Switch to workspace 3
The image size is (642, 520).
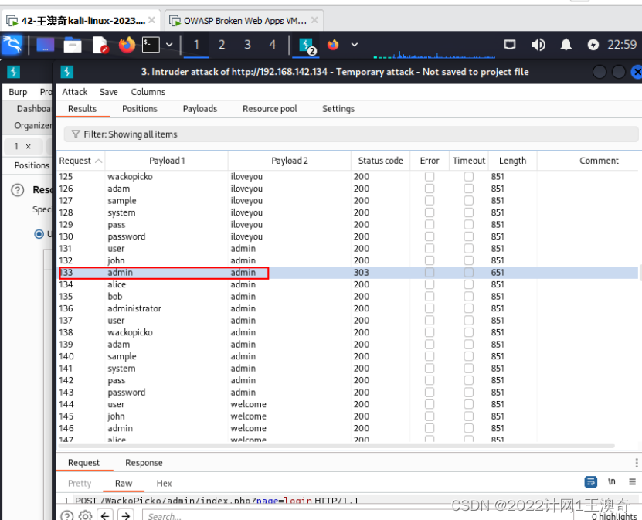pyautogui.click(x=247, y=45)
